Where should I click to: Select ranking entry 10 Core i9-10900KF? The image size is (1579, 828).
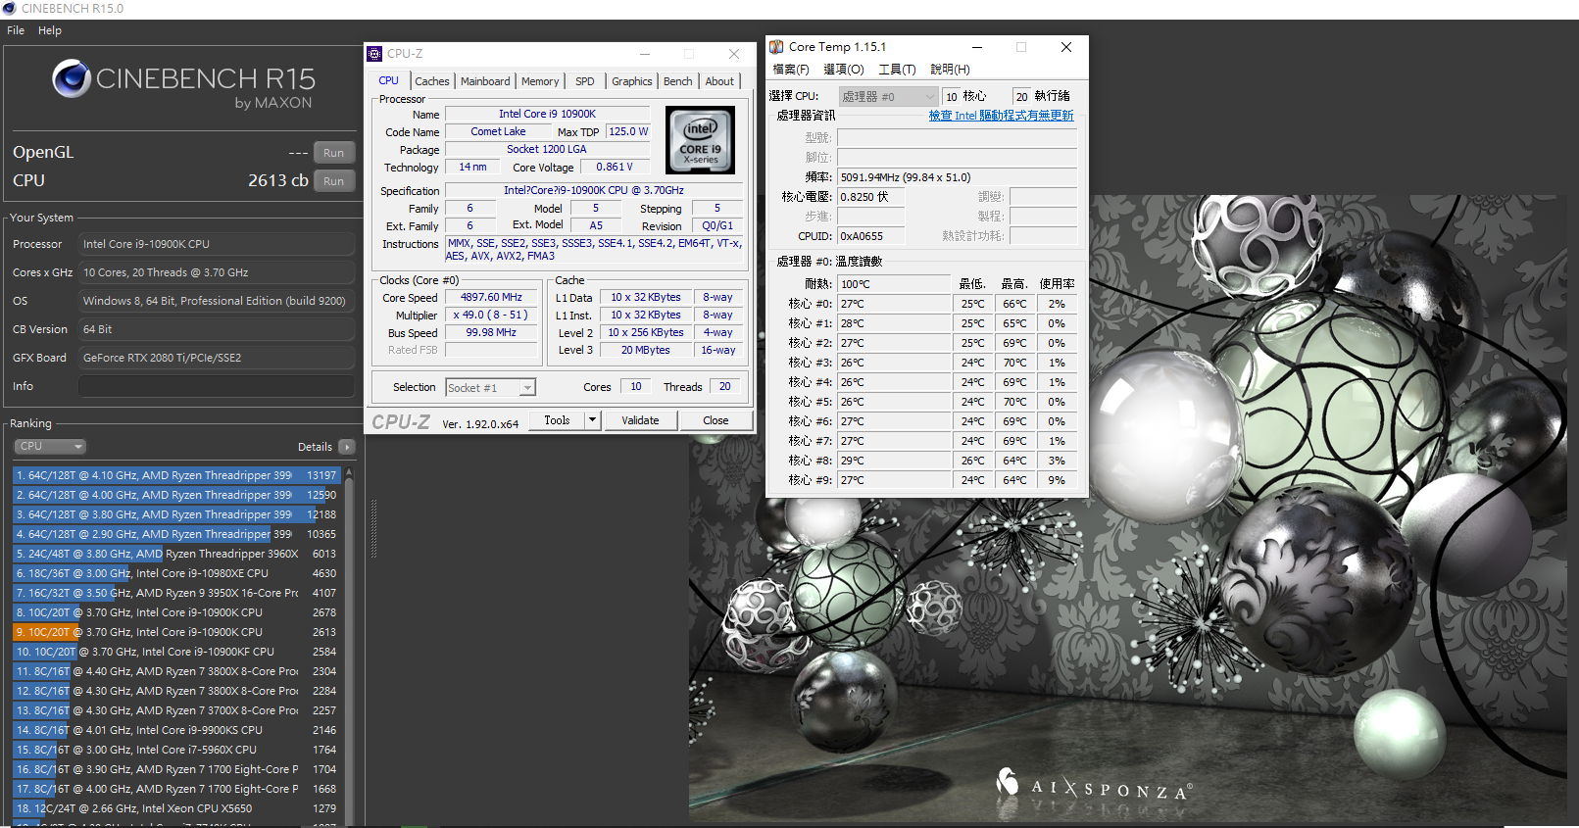click(x=175, y=652)
